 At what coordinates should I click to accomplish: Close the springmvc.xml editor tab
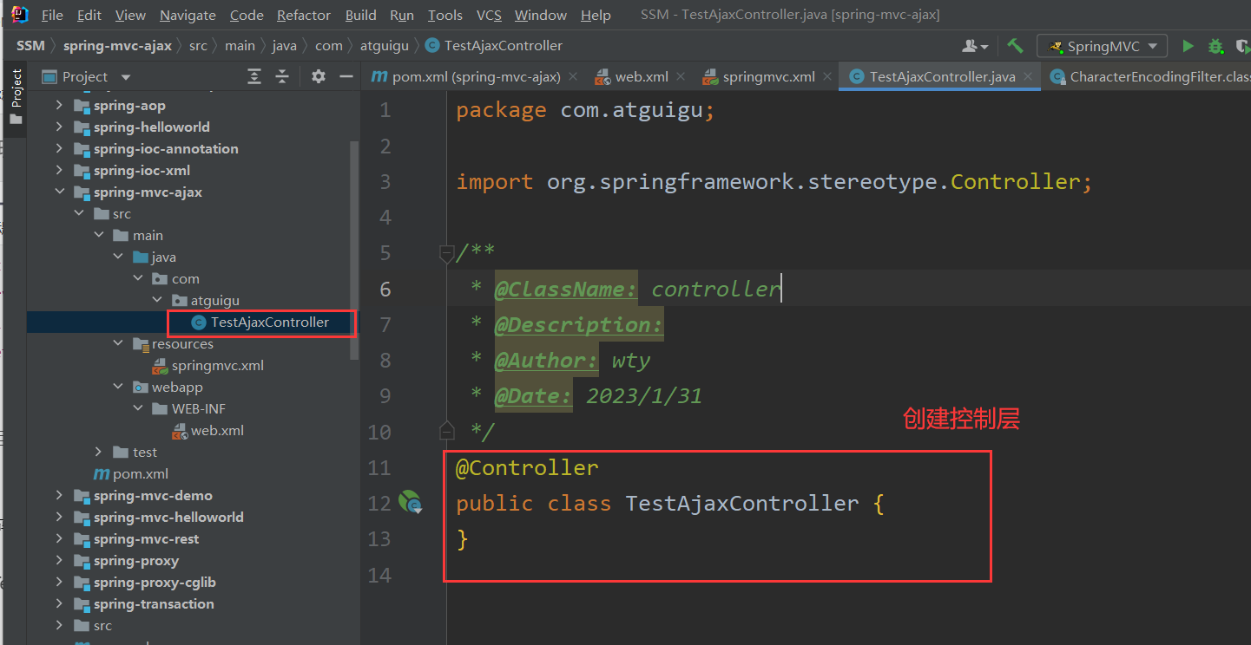click(x=826, y=76)
